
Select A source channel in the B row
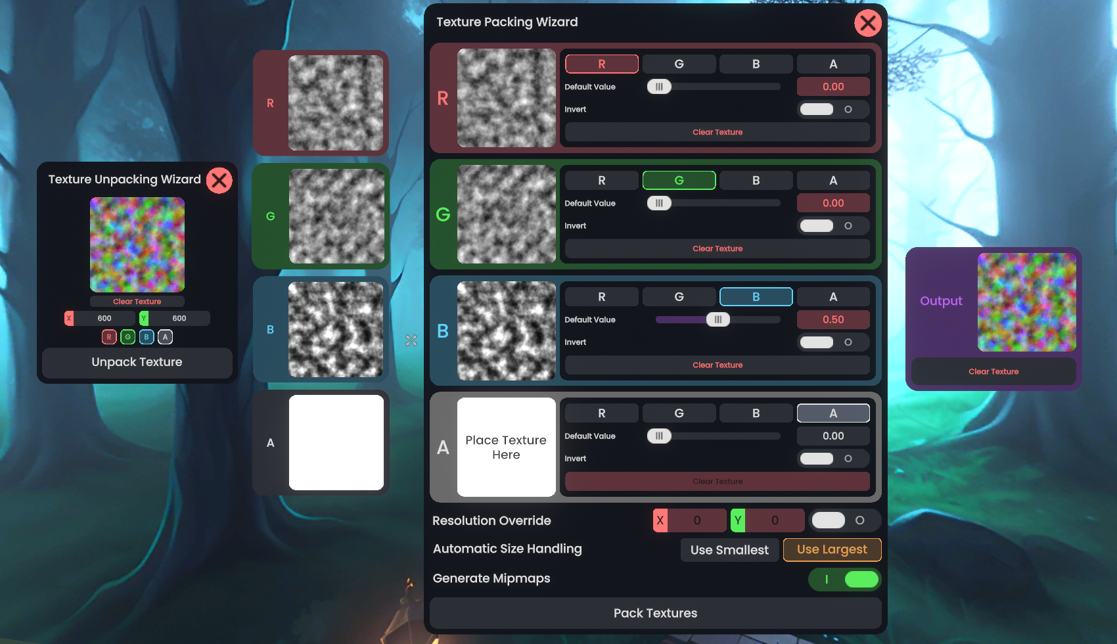pos(832,297)
